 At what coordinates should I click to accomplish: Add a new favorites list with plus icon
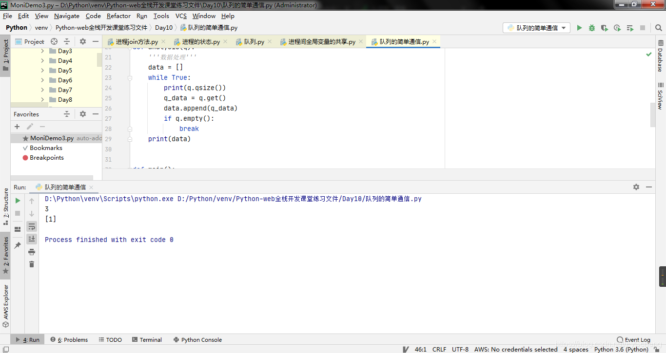(17, 127)
